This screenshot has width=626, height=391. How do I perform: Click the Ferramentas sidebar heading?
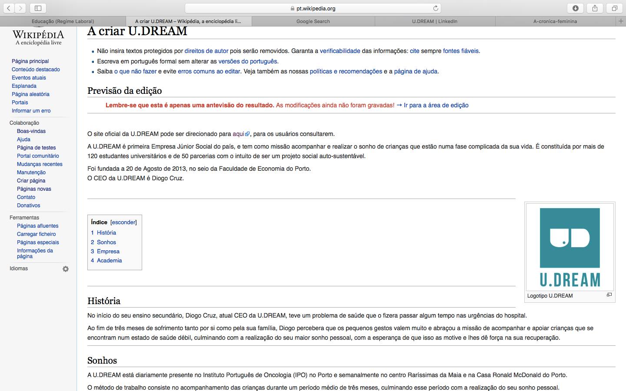pyautogui.click(x=24, y=218)
